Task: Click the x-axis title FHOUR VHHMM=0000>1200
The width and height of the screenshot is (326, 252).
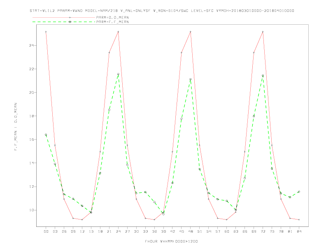Action: click(171, 241)
